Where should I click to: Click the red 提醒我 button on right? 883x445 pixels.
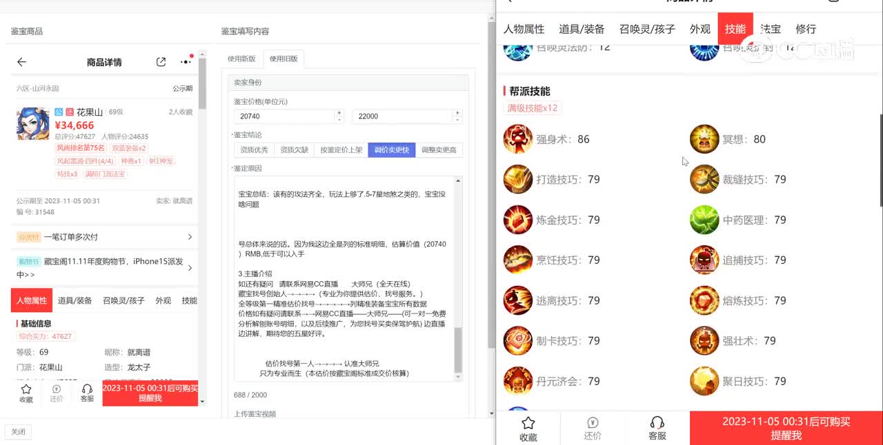click(786, 428)
